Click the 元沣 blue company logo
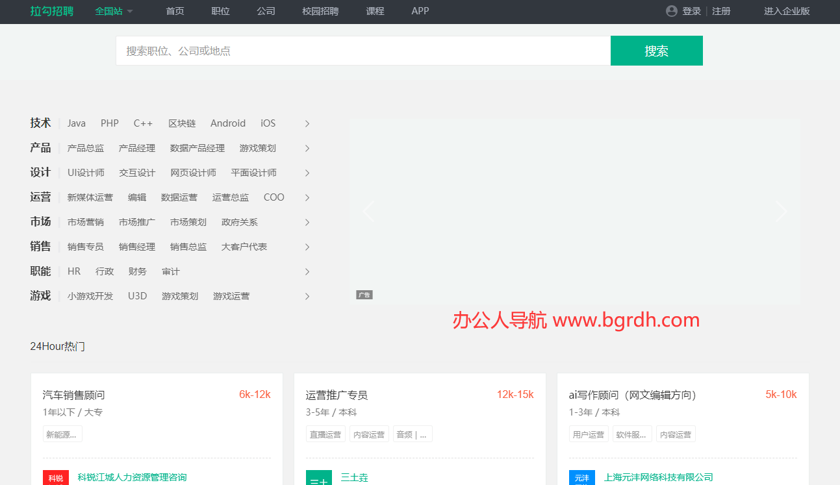 [581, 478]
